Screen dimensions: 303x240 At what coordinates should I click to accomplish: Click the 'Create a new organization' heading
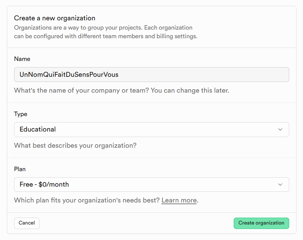(54, 18)
